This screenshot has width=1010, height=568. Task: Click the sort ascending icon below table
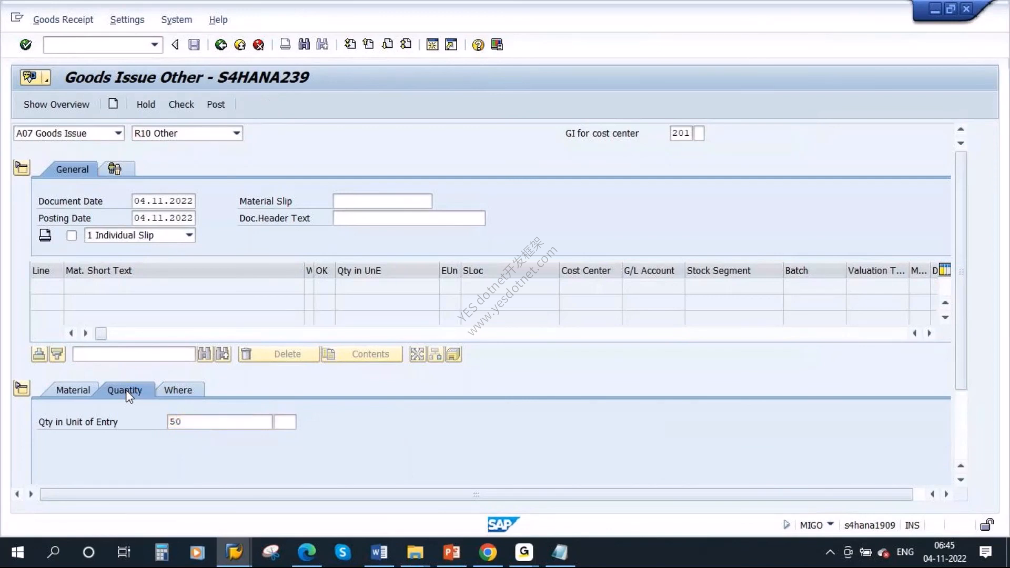[39, 354]
